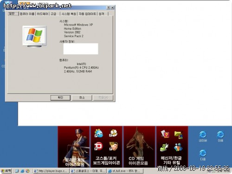Close the System Properties dialog

click(112, 7)
